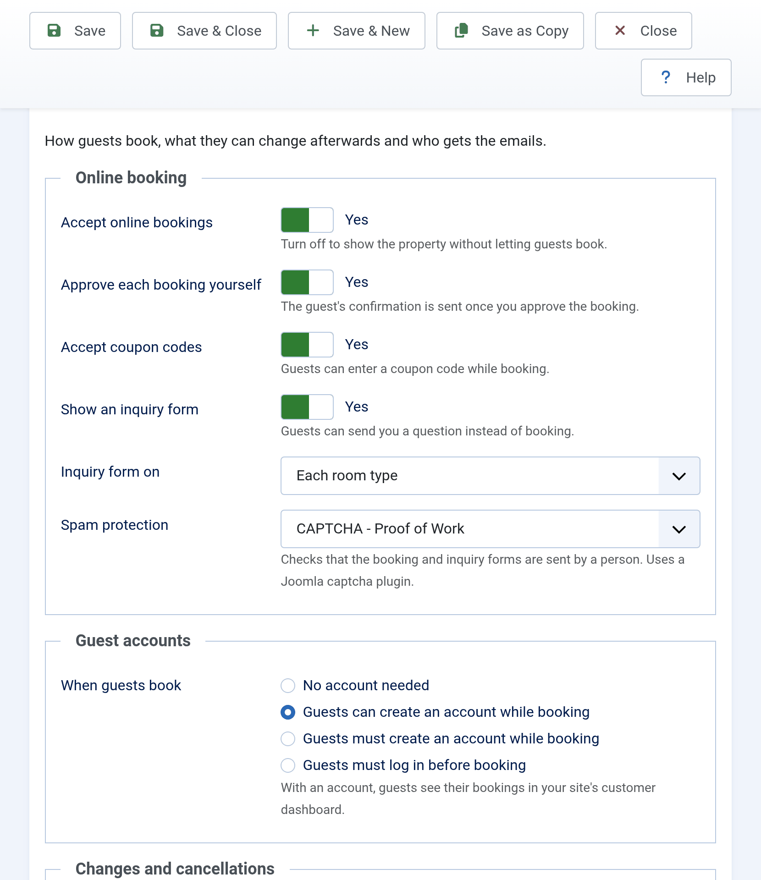Select Guests can create an account while booking
This screenshot has width=761, height=880.
click(x=288, y=712)
